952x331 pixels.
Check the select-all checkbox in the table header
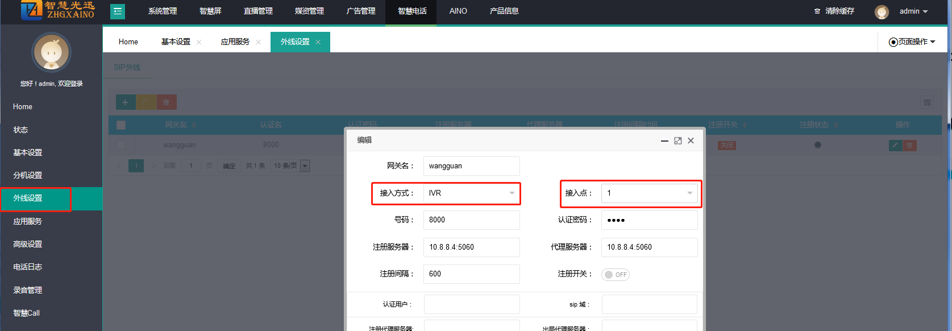click(121, 125)
